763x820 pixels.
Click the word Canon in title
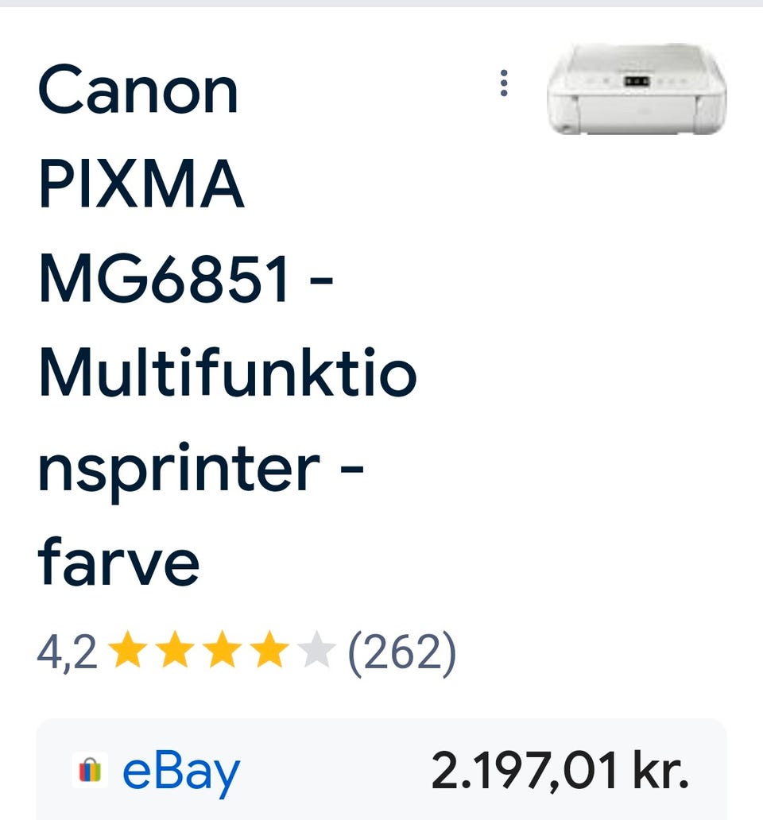[x=138, y=91]
